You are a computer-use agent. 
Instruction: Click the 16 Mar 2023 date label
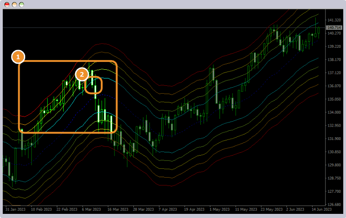point(118,209)
